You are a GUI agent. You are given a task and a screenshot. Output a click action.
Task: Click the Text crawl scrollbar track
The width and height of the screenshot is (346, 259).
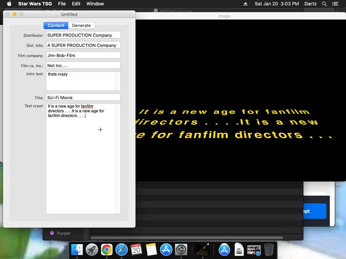click(118, 159)
